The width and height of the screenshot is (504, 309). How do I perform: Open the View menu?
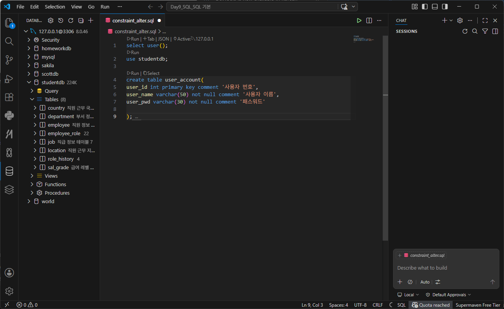point(77,7)
